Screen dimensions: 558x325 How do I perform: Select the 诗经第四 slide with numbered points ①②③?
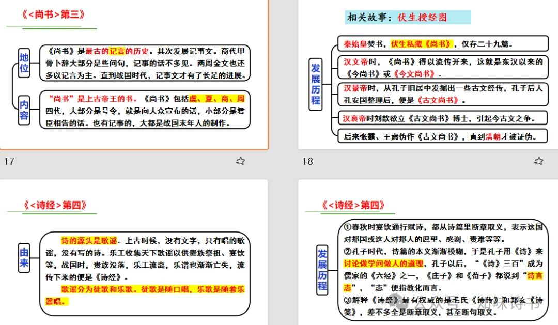coord(428,252)
